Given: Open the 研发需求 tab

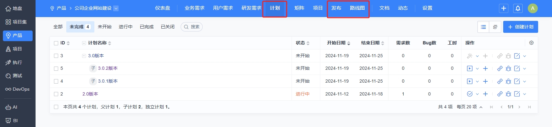Looking at the screenshot, I should point(251,8).
